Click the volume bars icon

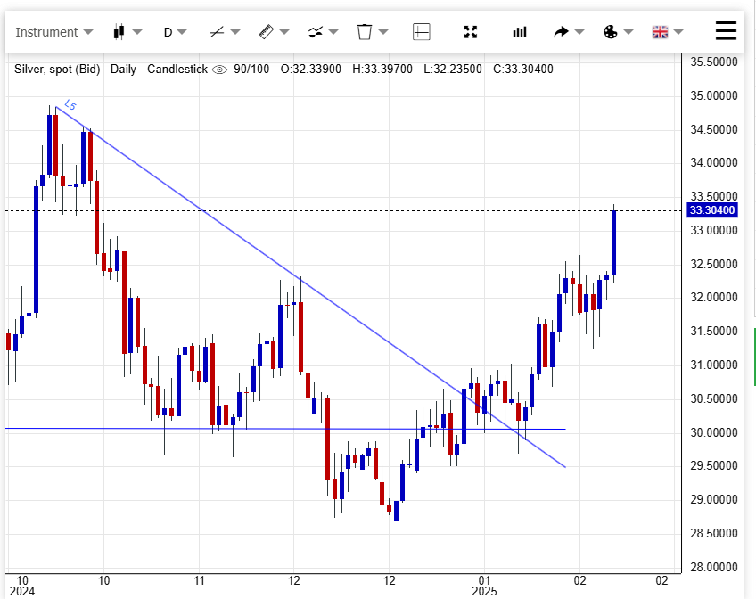pyautogui.click(x=520, y=32)
